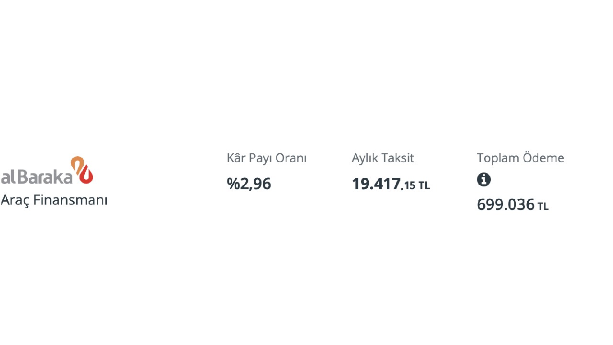The image size is (613, 345).
Task: Click the word "Oranı" in rate label
Action: [x=292, y=158]
